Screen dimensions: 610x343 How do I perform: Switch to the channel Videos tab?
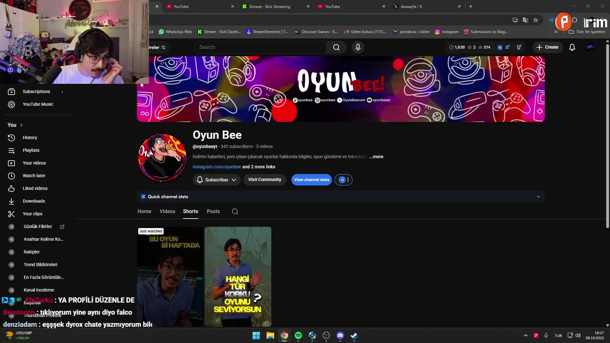coord(167,212)
